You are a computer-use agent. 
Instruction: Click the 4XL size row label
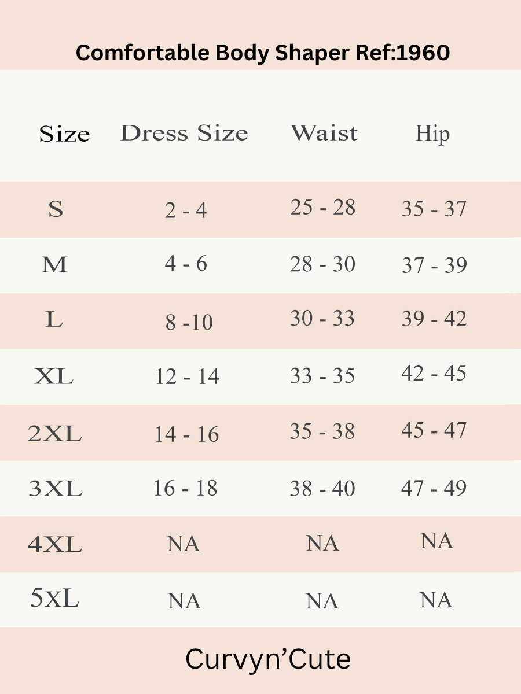point(55,545)
